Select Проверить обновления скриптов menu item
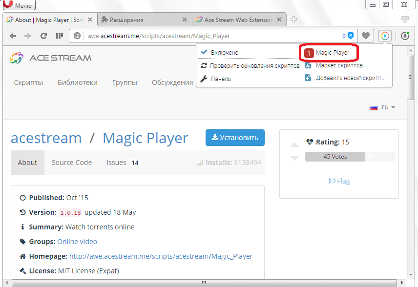Viewport: 418px width, 287px height. tap(250, 65)
